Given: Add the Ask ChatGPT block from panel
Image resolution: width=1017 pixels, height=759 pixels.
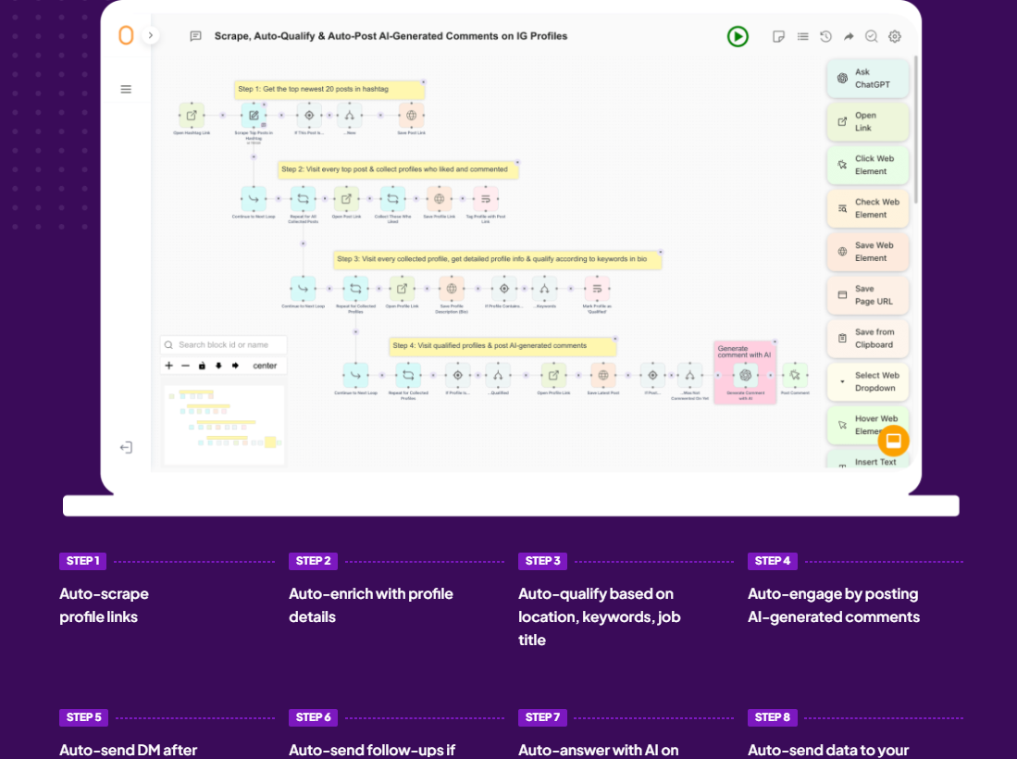Looking at the screenshot, I should [x=867, y=79].
